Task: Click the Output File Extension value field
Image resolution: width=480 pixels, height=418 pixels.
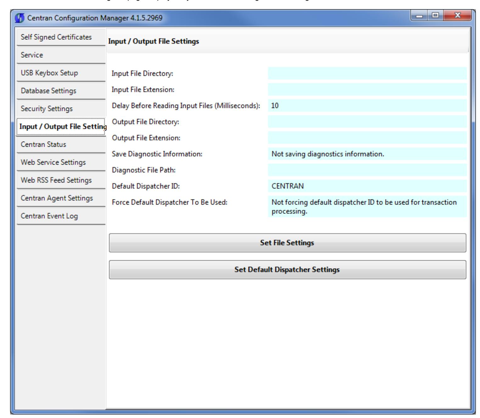Action: pyautogui.click(x=367, y=138)
